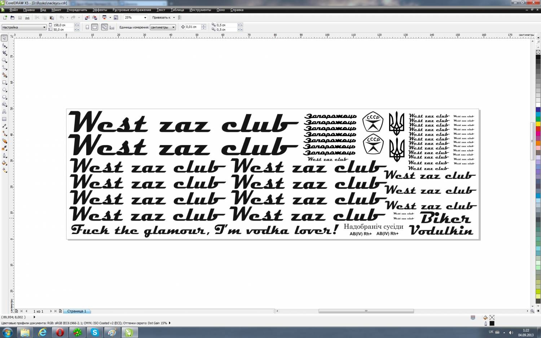Open the snapping Options icon
541x338 pixels.
pos(180,17)
